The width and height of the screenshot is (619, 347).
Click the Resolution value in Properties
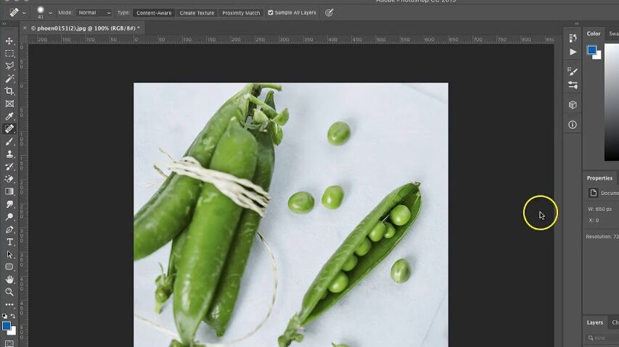click(x=602, y=236)
